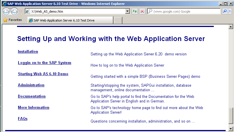Expand the address bar history dropdown
Viewport: 234px width, 132px height.
coord(128,11)
